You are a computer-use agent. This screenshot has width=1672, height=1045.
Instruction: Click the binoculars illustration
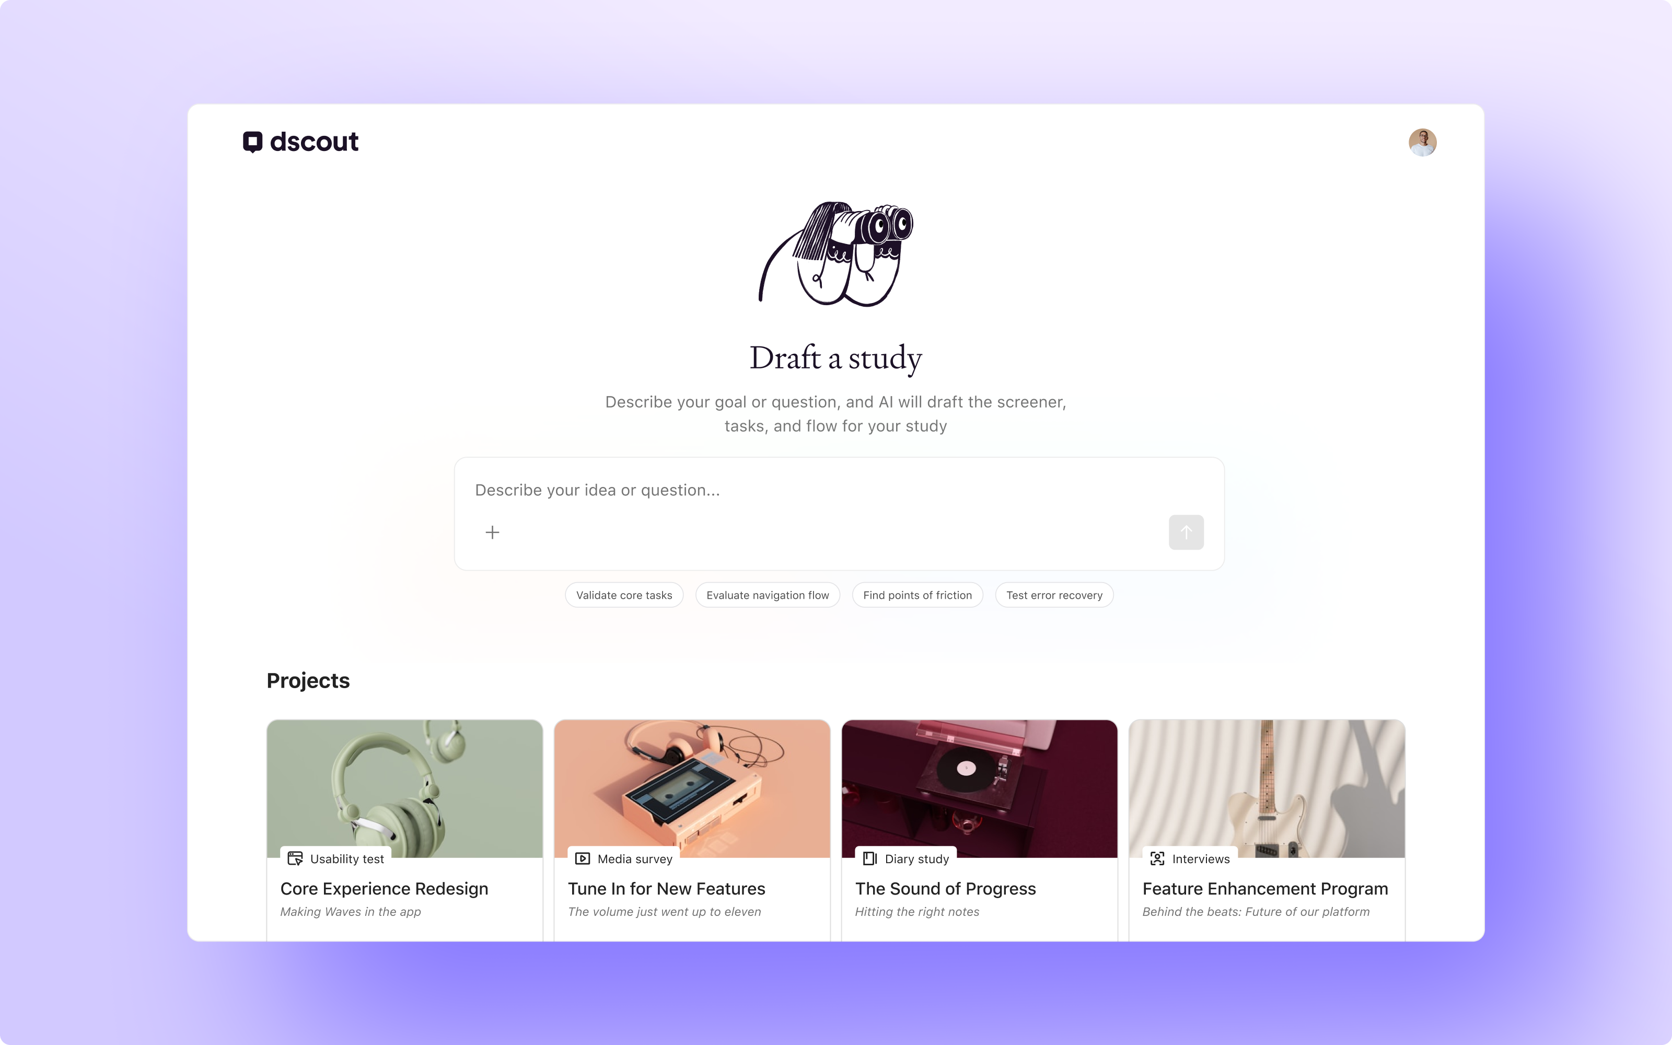coord(836,253)
